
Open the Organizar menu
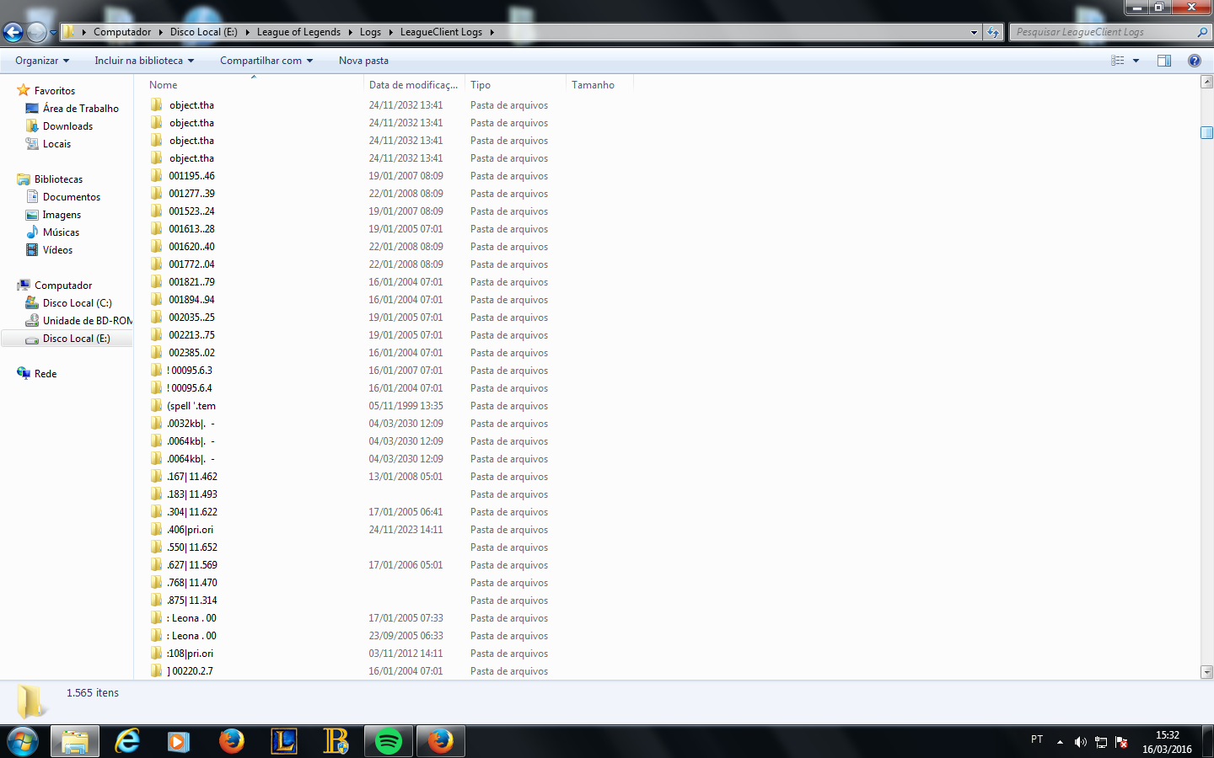click(x=42, y=61)
